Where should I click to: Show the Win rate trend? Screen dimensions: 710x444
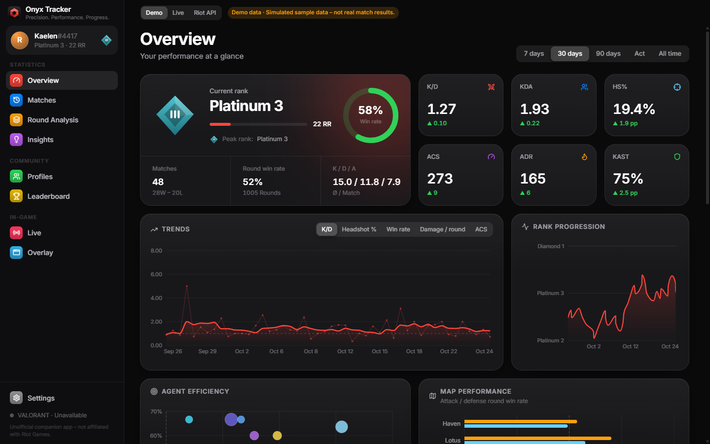[x=398, y=229]
